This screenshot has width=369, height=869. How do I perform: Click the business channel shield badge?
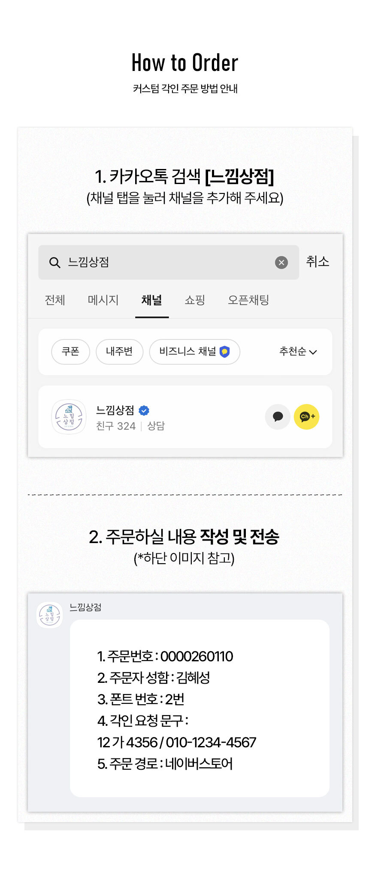(224, 352)
